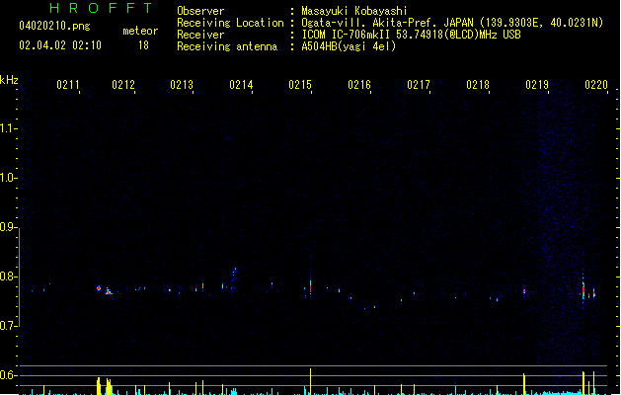Click time marker 0219

537,85
